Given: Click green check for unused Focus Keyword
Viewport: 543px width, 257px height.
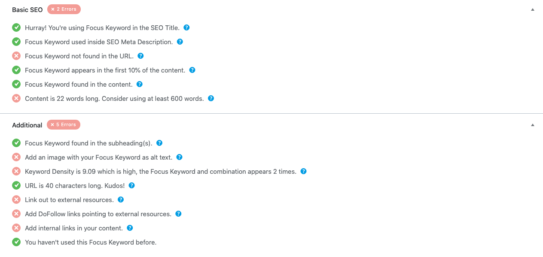Looking at the screenshot, I should click(16, 242).
